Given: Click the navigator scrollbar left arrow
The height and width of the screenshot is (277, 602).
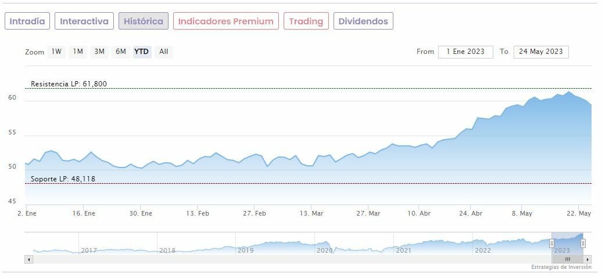Looking at the screenshot, I should point(28,259).
